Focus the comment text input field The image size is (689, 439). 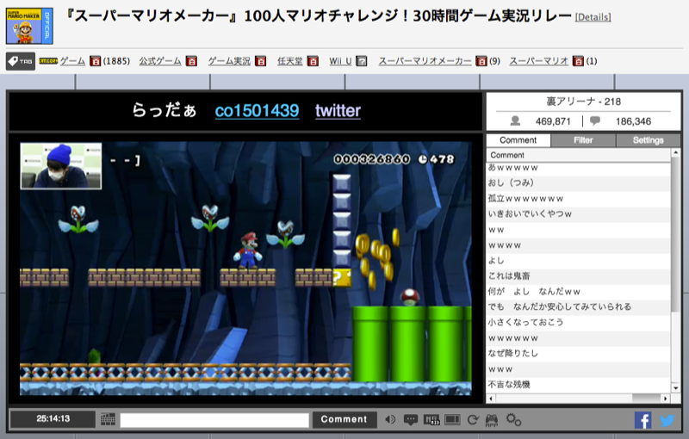click(214, 420)
